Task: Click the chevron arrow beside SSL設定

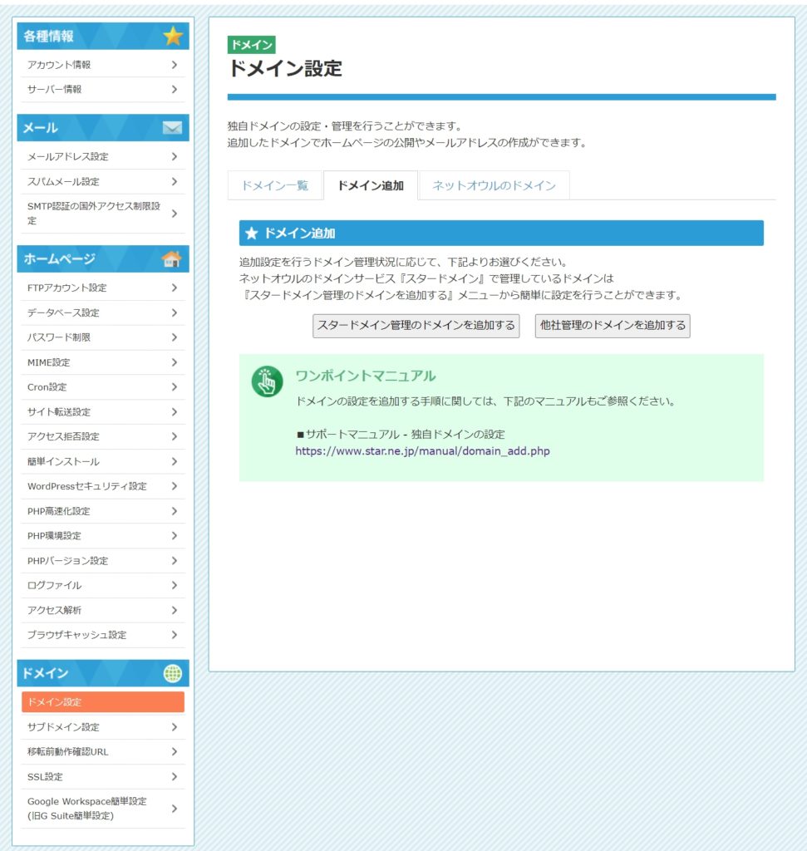Action: point(174,776)
